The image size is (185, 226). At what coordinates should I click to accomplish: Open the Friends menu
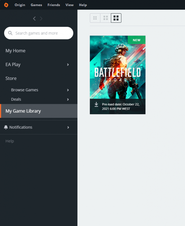[54, 5]
